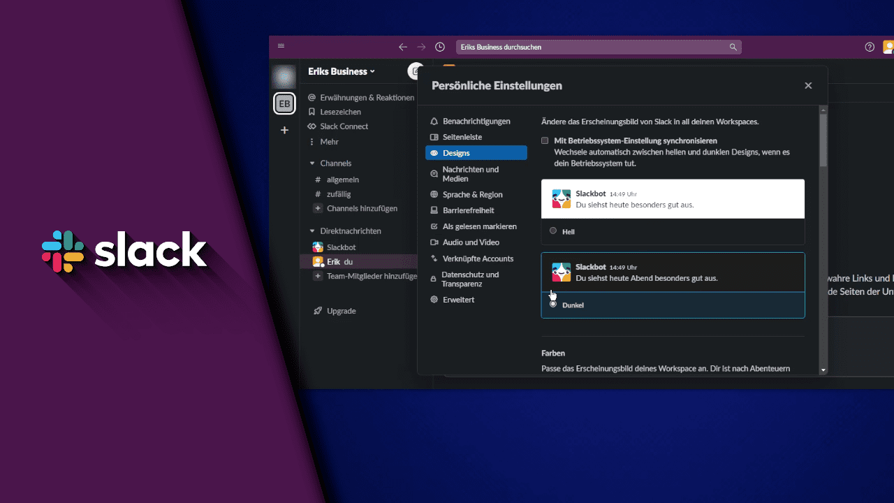Open the help question mark icon

(870, 47)
